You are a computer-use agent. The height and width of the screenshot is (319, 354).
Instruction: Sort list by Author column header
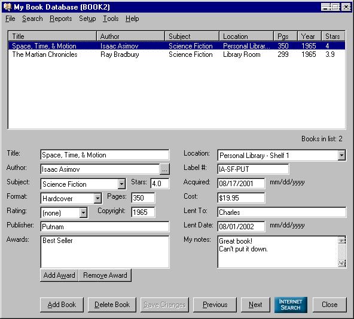coord(131,36)
